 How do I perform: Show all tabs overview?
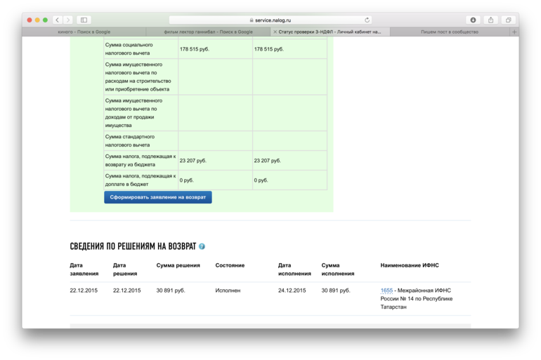tap(508, 20)
